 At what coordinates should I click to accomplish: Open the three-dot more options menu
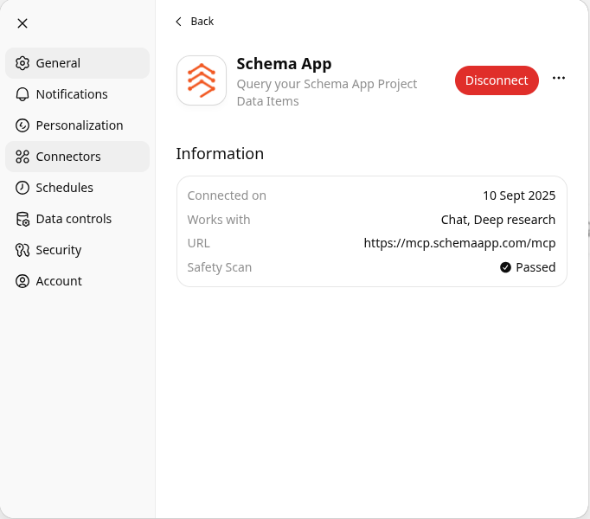pyautogui.click(x=558, y=78)
